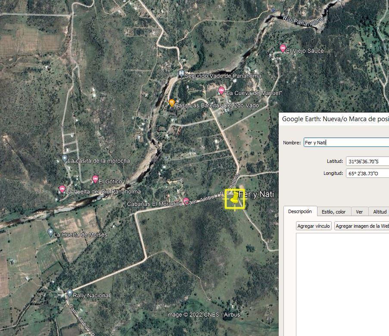
Task: Open the La Cueva de Manuel lodging pin
Action: [221, 91]
